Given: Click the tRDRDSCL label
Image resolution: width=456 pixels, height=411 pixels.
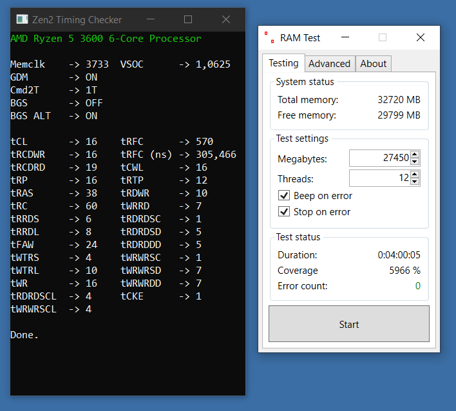Looking at the screenshot, I should point(33,296).
